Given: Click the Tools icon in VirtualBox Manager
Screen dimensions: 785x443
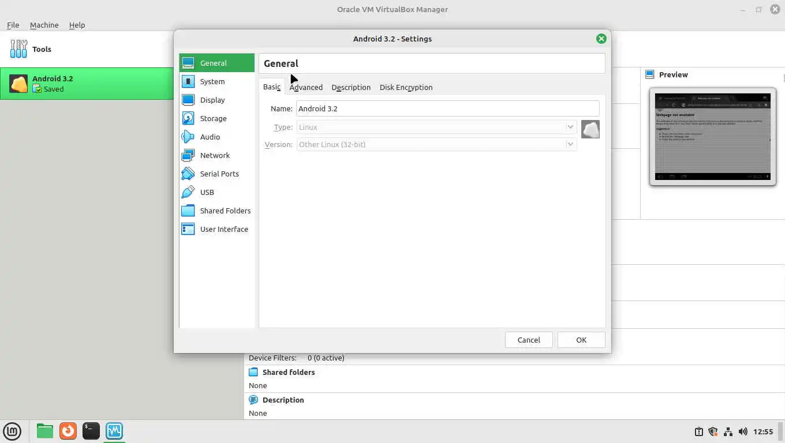Looking at the screenshot, I should click(18, 49).
